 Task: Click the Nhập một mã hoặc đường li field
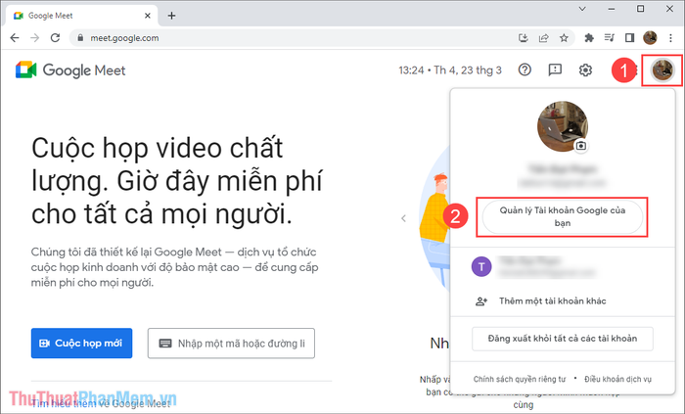click(x=231, y=344)
